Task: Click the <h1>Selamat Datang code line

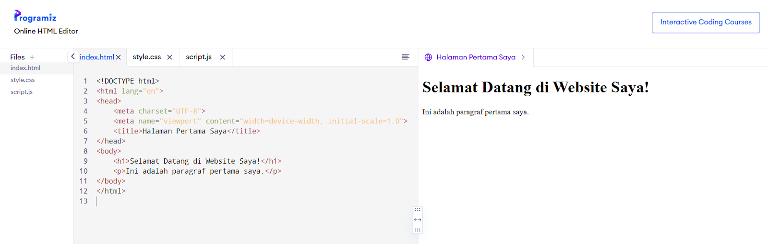Action: 197,161
